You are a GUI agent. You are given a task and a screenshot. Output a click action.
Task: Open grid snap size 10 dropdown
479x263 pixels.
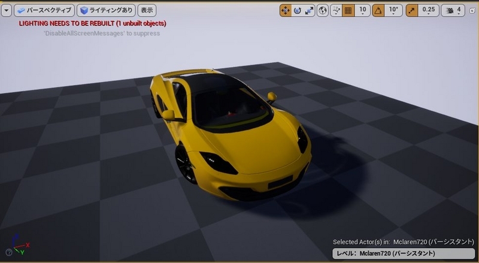pos(363,10)
